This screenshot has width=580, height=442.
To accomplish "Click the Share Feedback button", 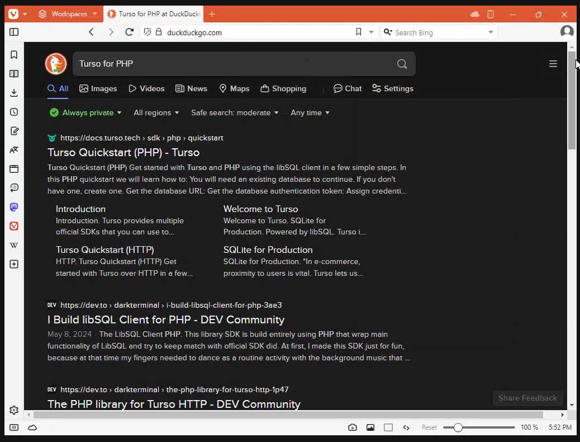I will (x=527, y=398).
